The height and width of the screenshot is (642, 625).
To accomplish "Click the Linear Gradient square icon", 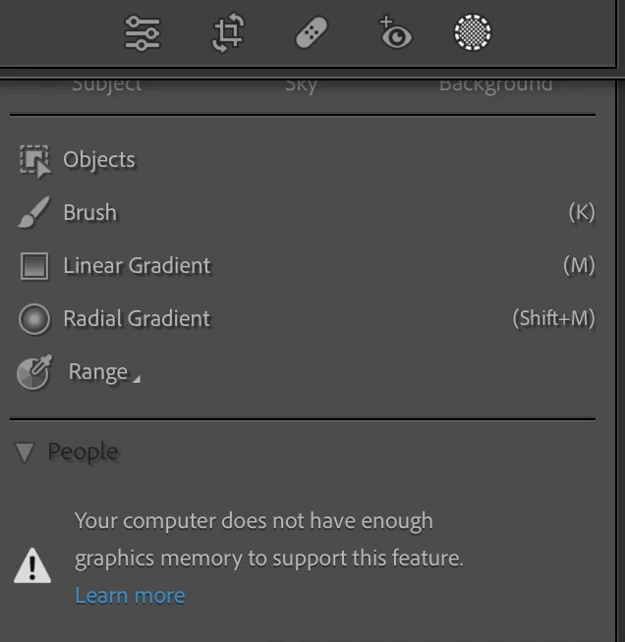I will [x=34, y=266].
